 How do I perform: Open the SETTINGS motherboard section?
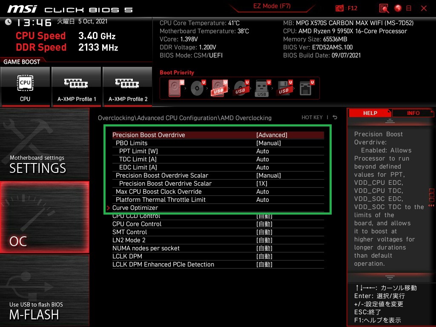(44, 144)
